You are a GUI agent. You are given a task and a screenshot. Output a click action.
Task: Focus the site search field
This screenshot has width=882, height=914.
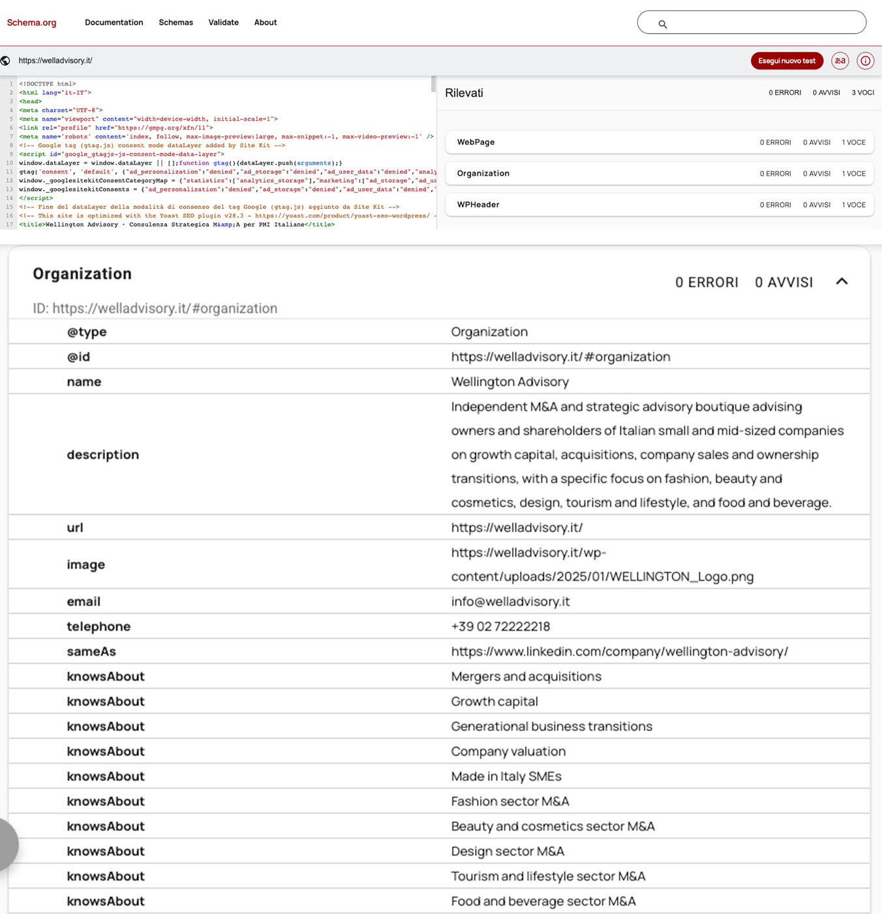tap(752, 22)
